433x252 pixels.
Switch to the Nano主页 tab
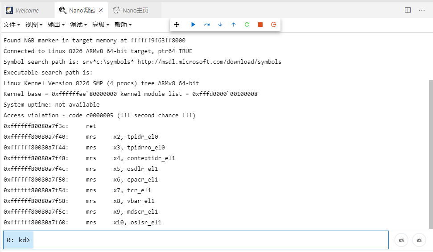pyautogui.click(x=135, y=10)
